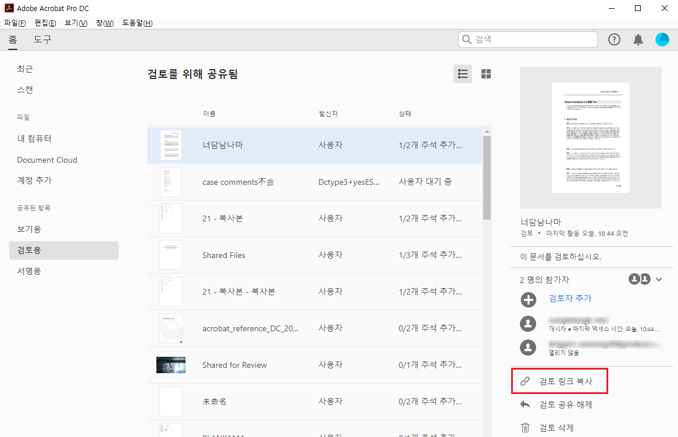Select the 너담남나마 file row
The image size is (678, 437).
tap(315, 145)
